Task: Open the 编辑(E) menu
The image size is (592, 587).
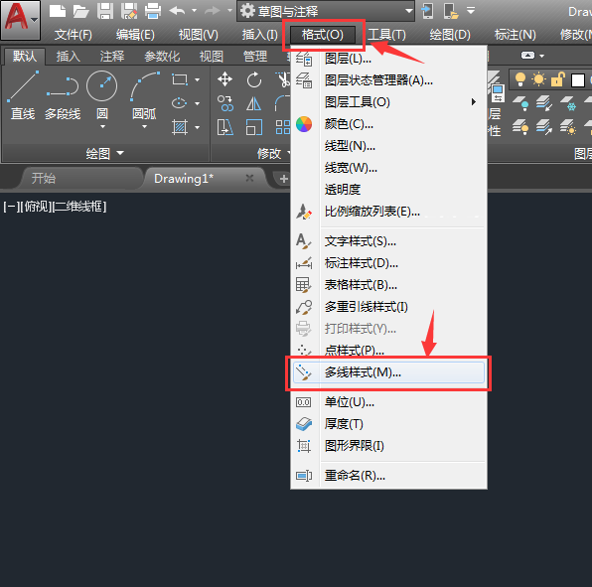Action: coord(135,35)
